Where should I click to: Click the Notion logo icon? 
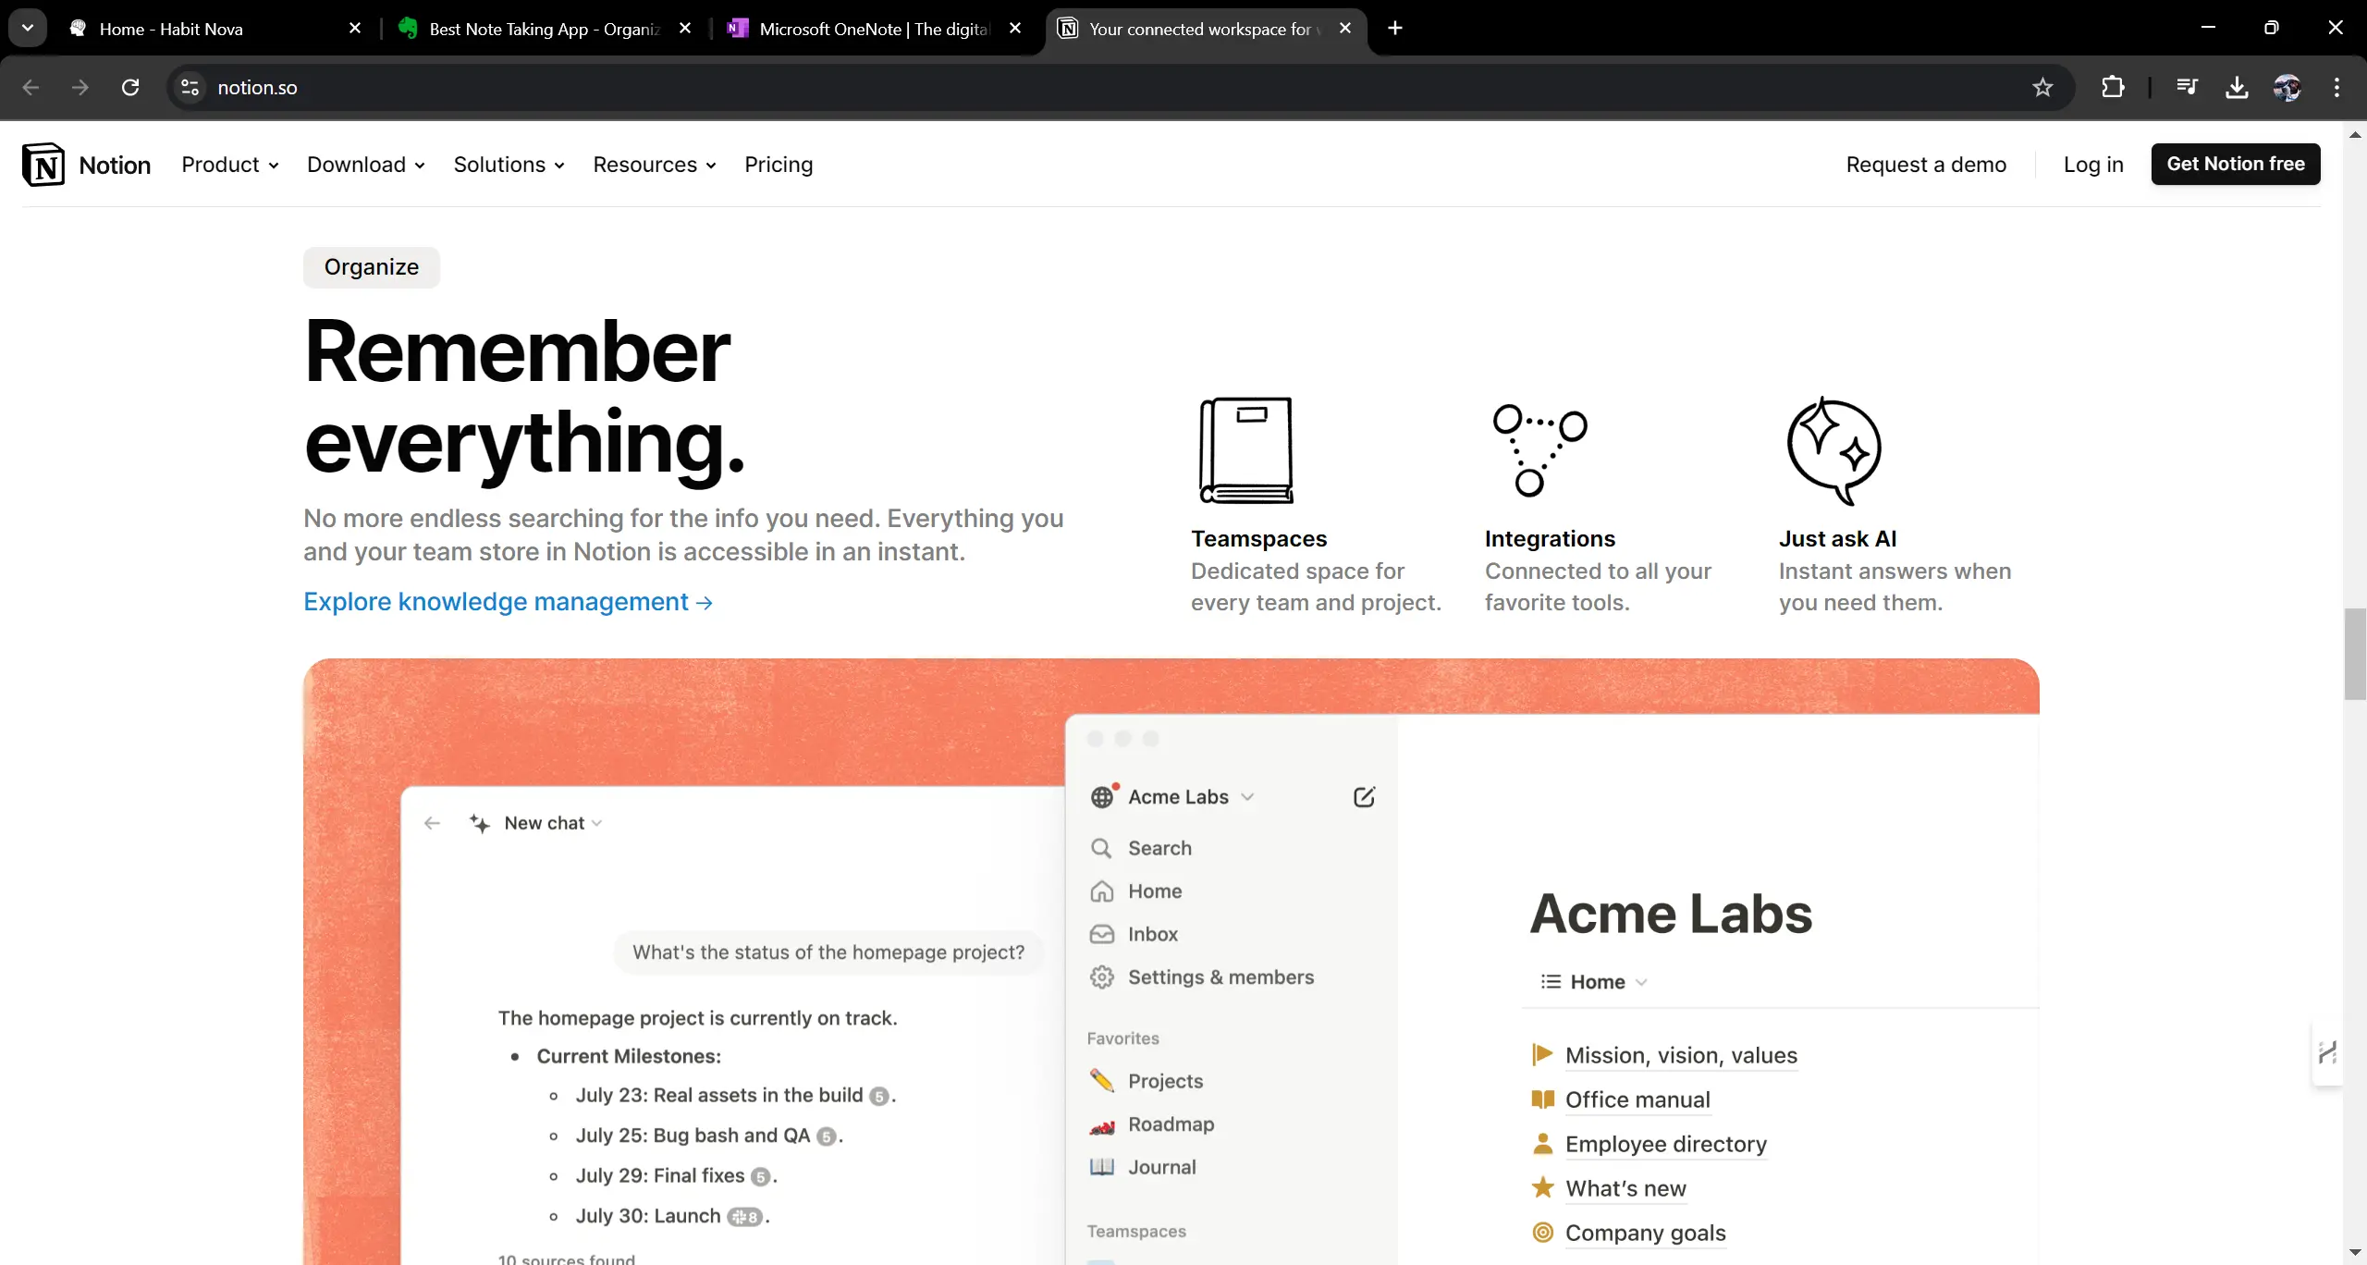43,165
